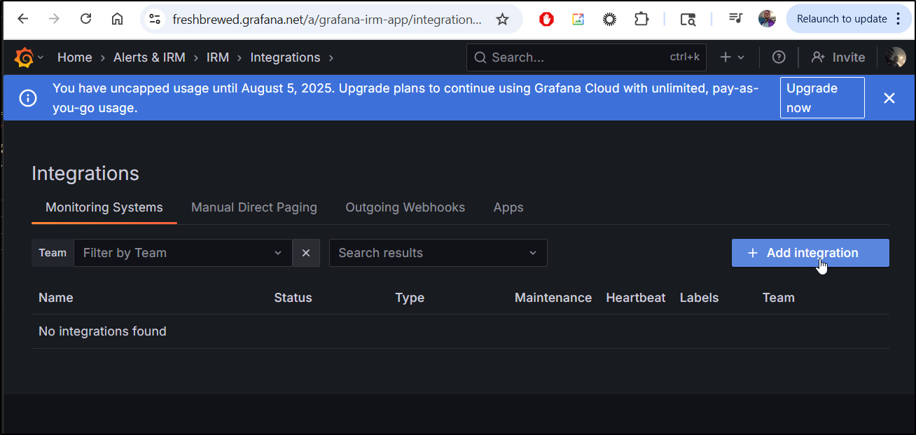Click the Team filter label
This screenshot has width=916, height=435.
[x=53, y=253]
